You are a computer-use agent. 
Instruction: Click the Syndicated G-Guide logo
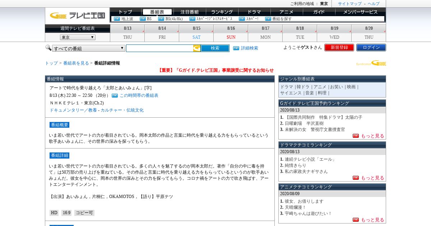tap(371, 63)
